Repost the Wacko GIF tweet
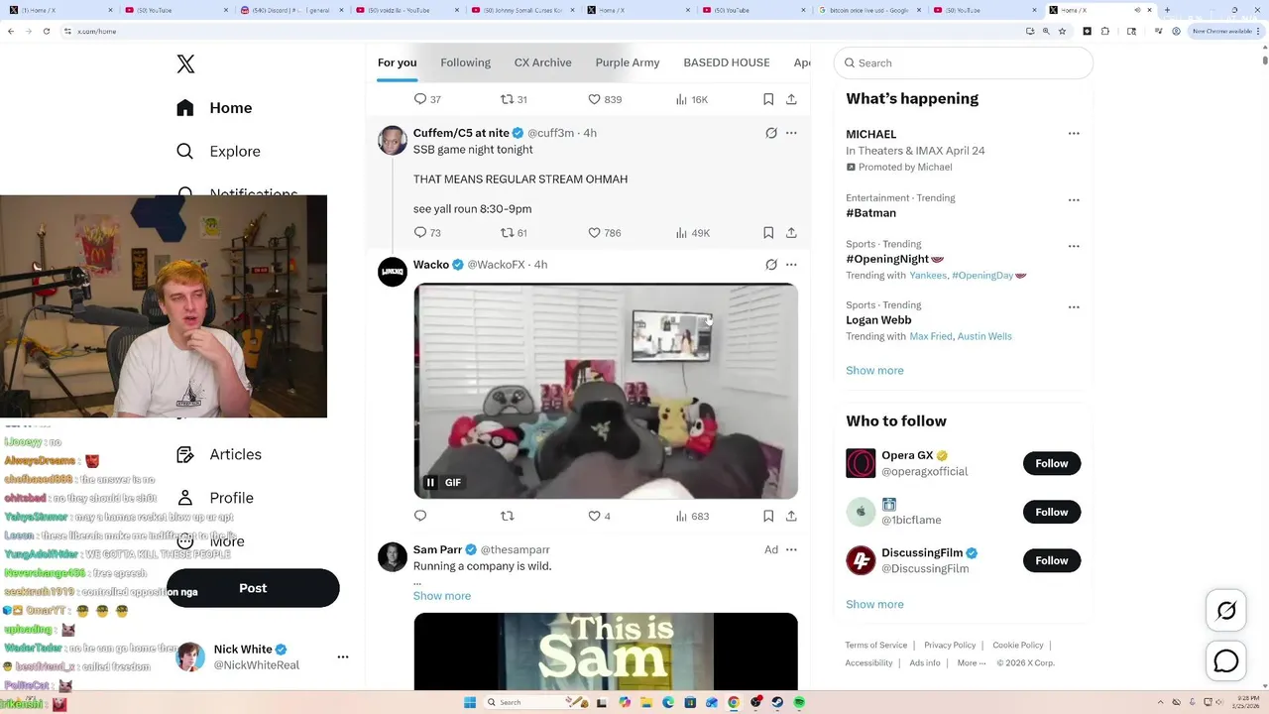Screen dimensions: 1269x714 507,516
